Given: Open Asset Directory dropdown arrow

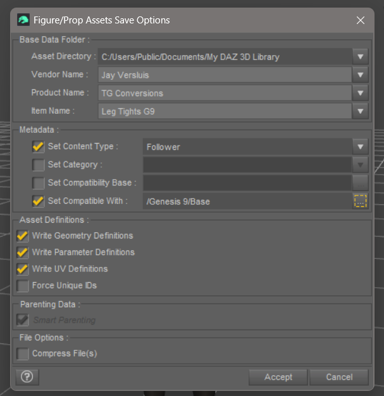Looking at the screenshot, I should pyautogui.click(x=360, y=56).
